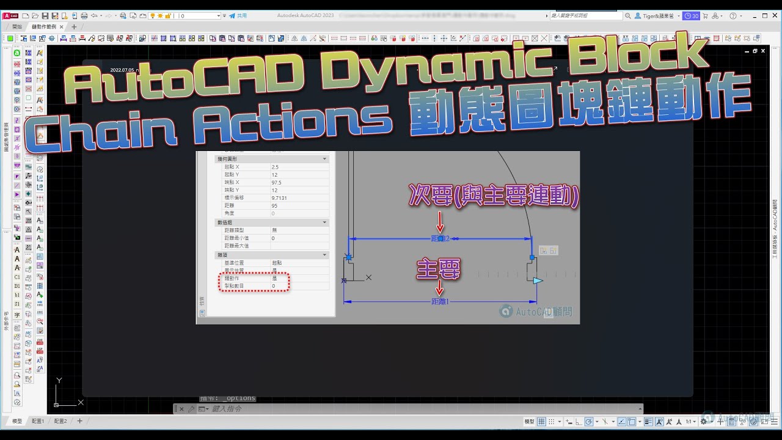Switch to the 開始 start tab
782x440 pixels.
[x=17, y=27]
